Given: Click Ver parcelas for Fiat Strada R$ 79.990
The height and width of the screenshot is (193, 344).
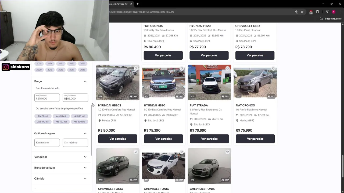Looking at the screenshot, I should click(209, 139).
